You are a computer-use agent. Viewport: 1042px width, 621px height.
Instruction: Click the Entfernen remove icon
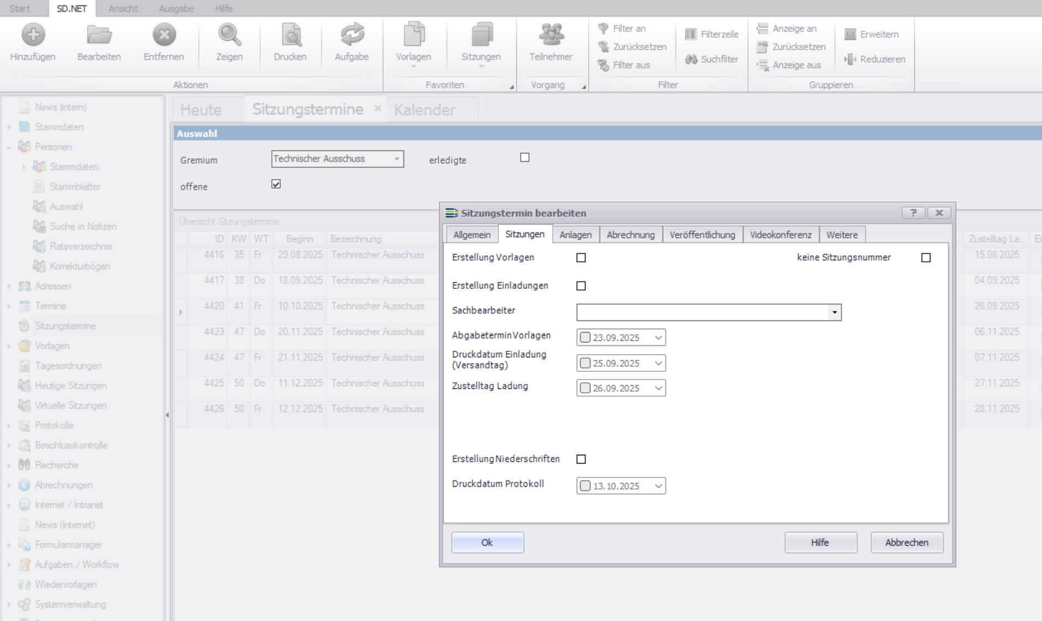pyautogui.click(x=164, y=35)
